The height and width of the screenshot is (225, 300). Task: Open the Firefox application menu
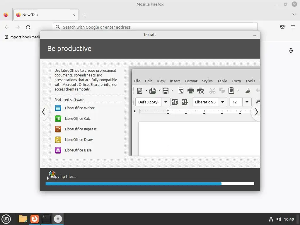(293, 27)
